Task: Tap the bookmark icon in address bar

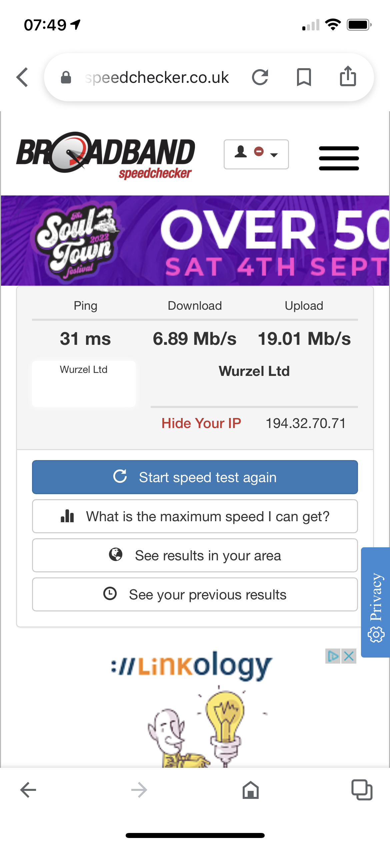Action: pos(304,77)
